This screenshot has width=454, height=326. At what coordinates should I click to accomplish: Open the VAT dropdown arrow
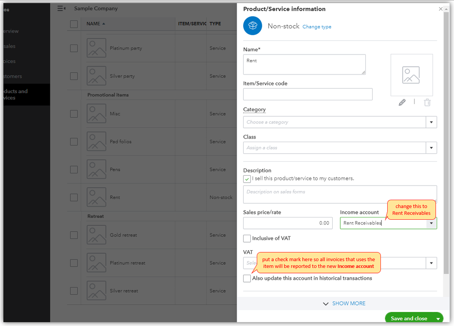[x=431, y=263]
